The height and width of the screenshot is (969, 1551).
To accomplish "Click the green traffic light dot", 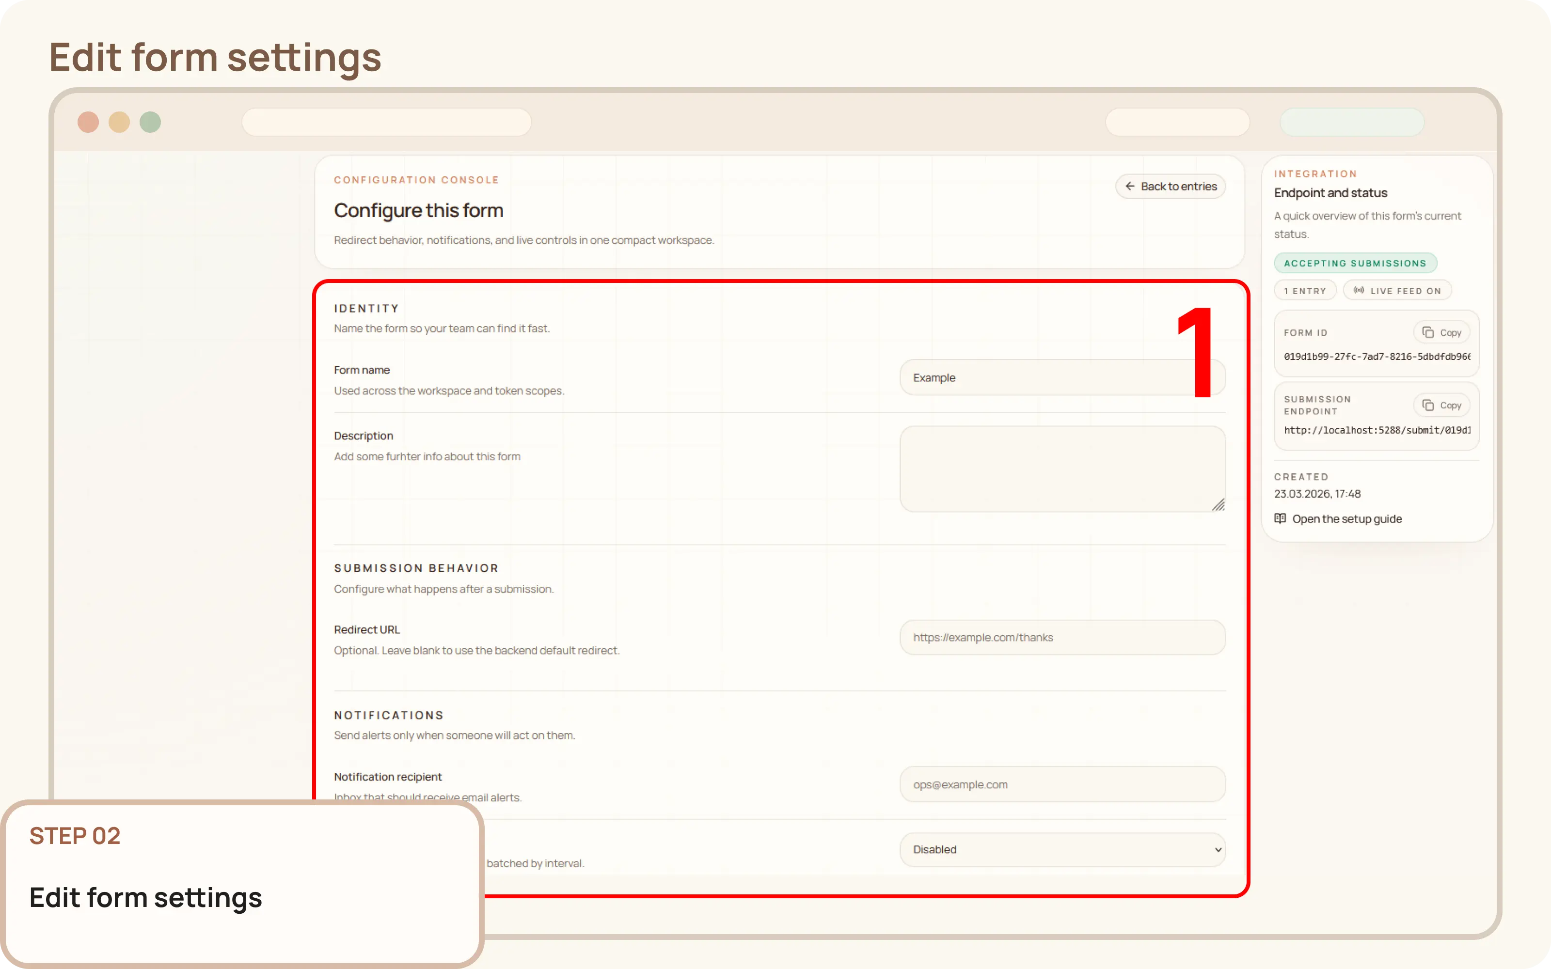I will tap(150, 122).
